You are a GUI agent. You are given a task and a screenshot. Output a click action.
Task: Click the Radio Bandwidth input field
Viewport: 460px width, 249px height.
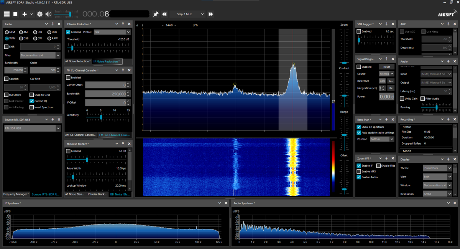click(x=14, y=70)
